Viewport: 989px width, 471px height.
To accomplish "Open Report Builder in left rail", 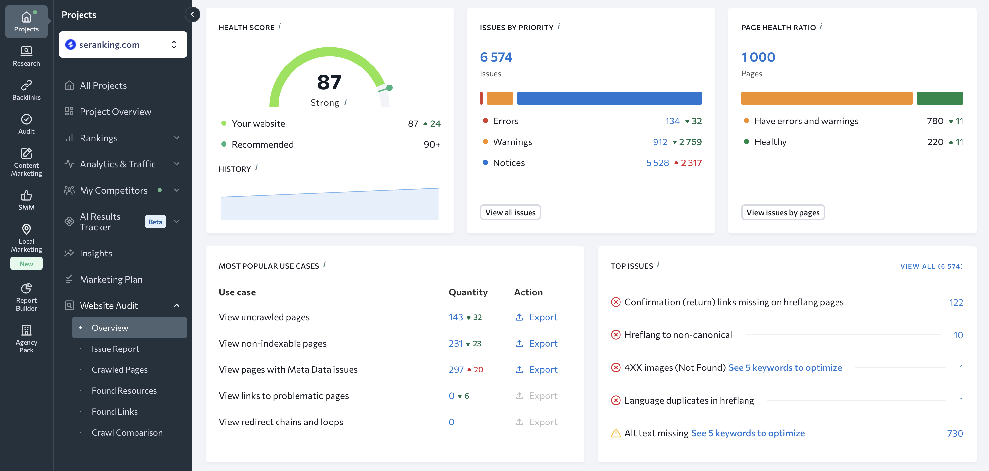I will tap(26, 296).
